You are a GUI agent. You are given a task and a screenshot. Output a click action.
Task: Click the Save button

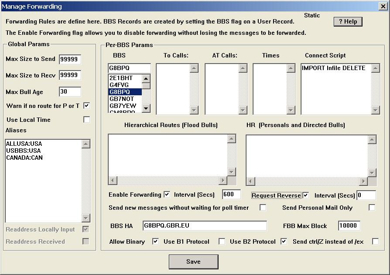tap(193, 262)
